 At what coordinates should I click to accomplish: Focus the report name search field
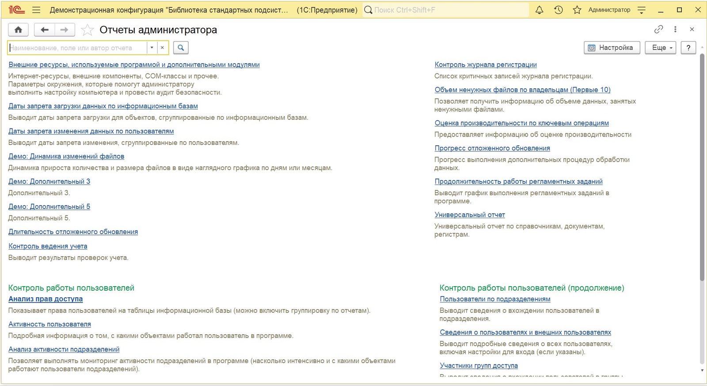coord(78,48)
